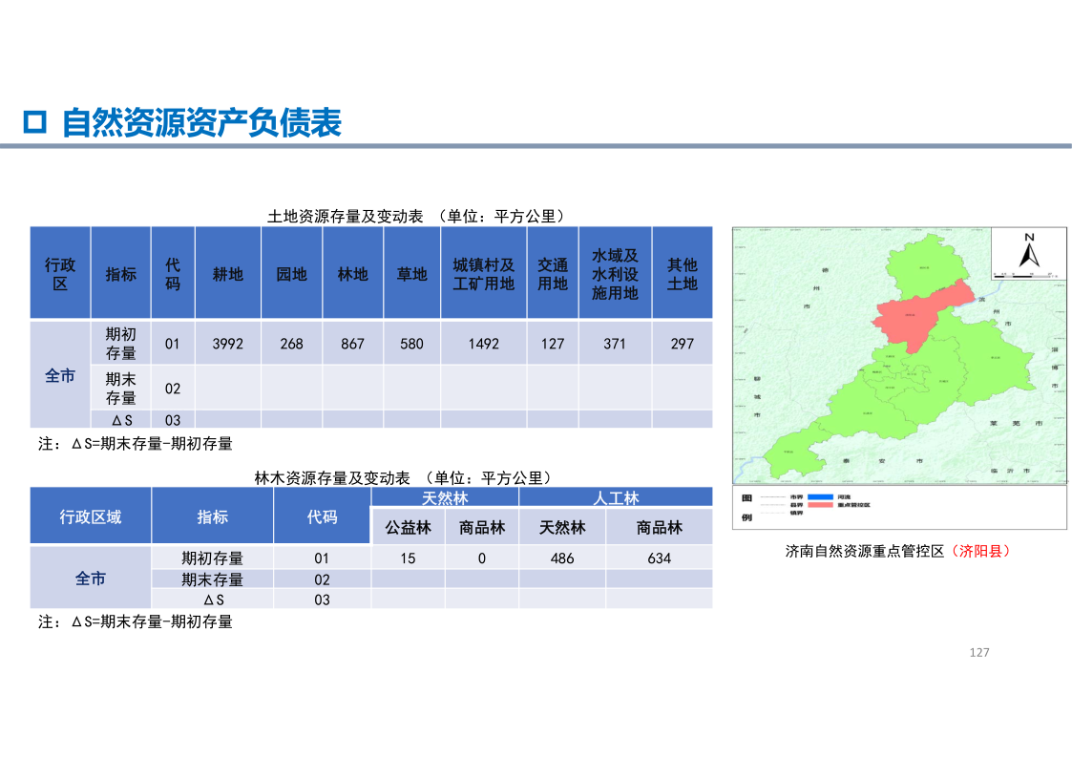Click the 交通用地 value 127 in the table
1072x758 pixels.
553,344
